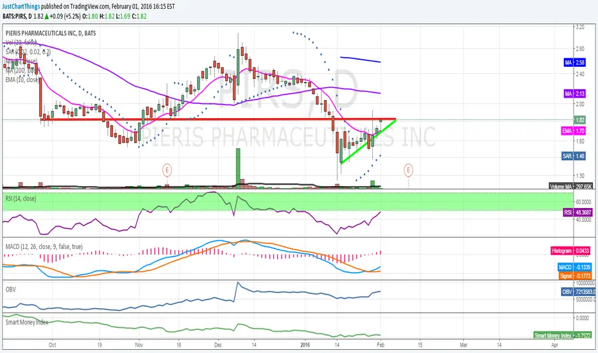Image resolution: width=598 pixels, height=353 pixels.
Task: Click the Apr label on time axis
Action: click(x=554, y=345)
